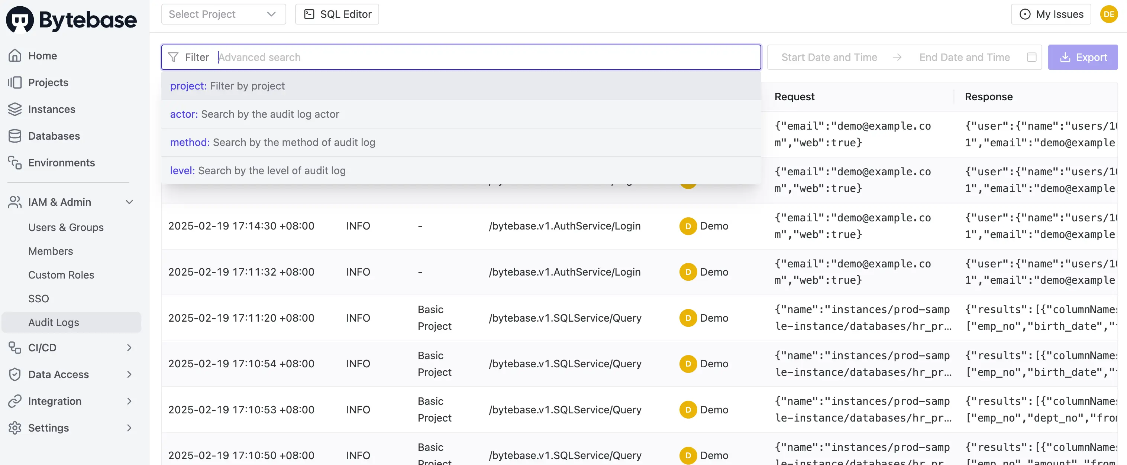1127x465 pixels.
Task: Click the filter funnel icon
Action: coord(174,57)
